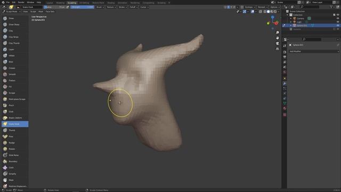Select the Draw sculpt brush
The width and height of the screenshot is (341, 192).
[x=15, y=18]
